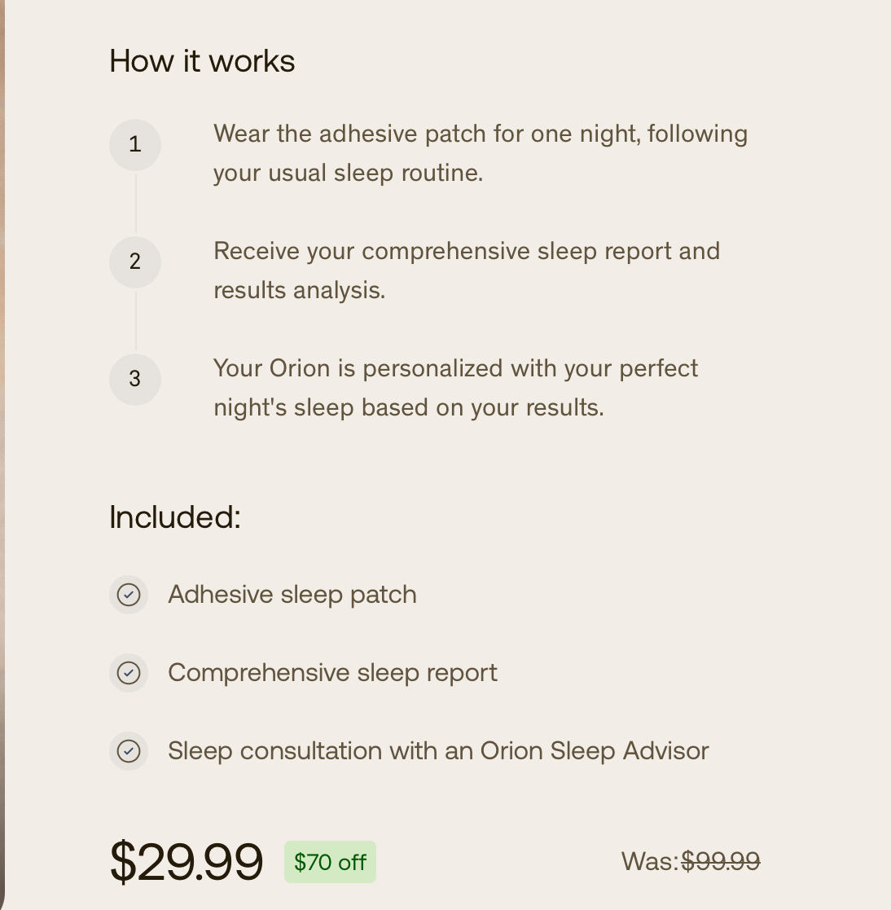Click the product image strip at left edge
The height and width of the screenshot is (910, 891).
[x=2, y=455]
